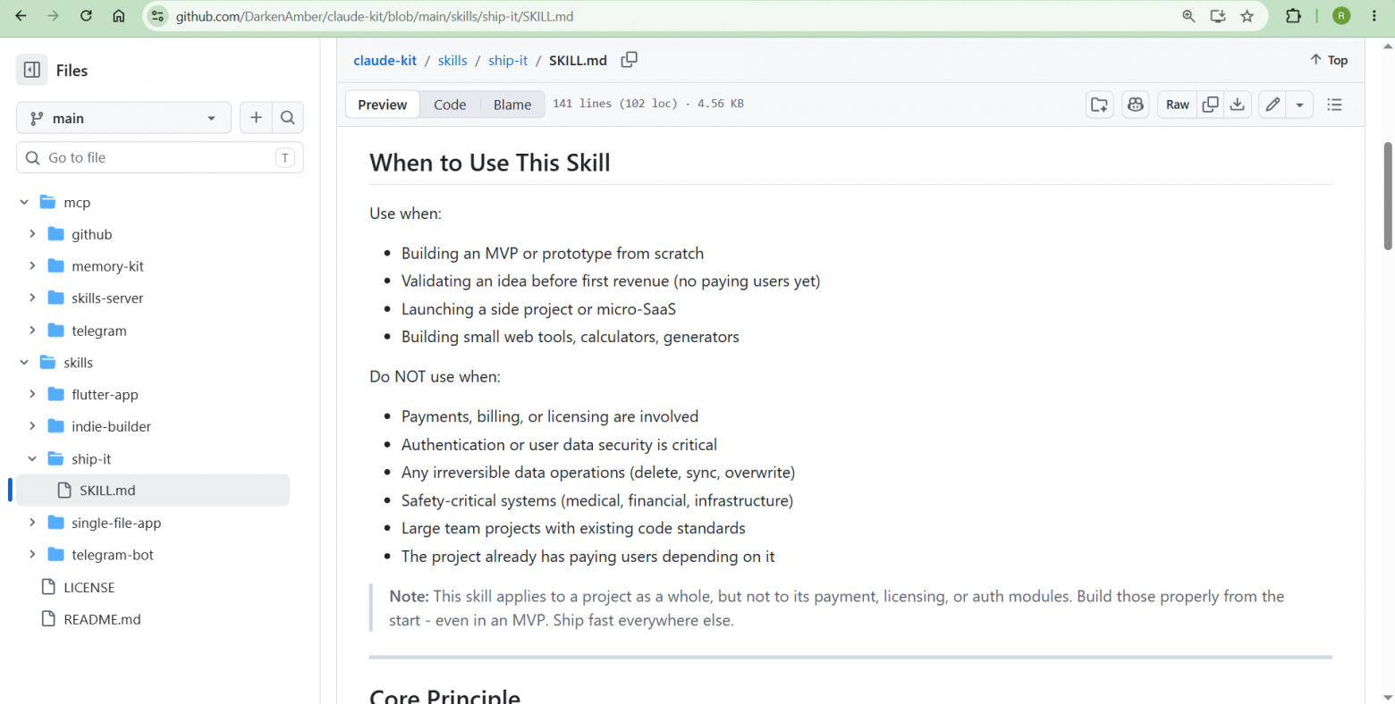Image resolution: width=1395 pixels, height=704 pixels.
Task: Open the browser three-dot menu
Action: pos(1374,16)
